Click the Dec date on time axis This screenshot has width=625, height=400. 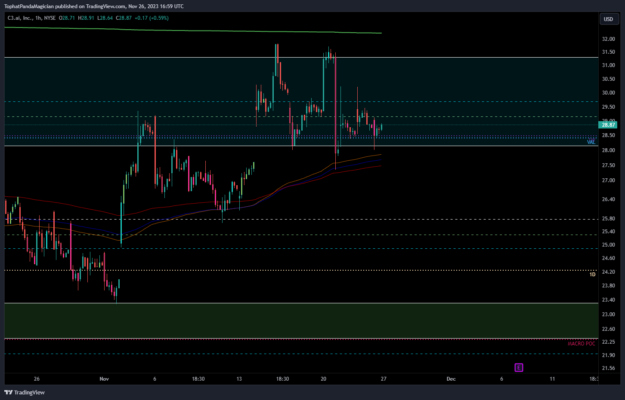451,379
